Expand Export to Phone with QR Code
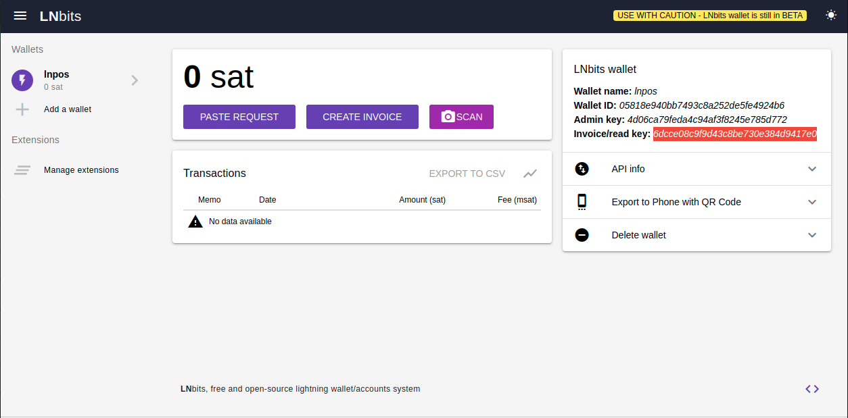 (697, 202)
